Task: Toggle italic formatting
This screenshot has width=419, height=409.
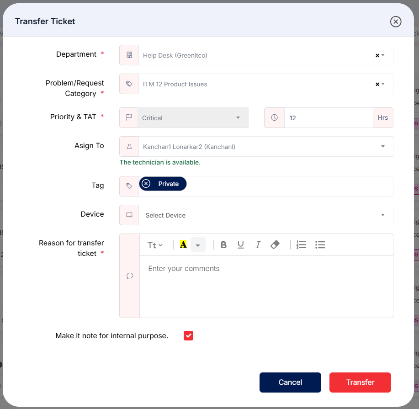Action: click(x=258, y=245)
